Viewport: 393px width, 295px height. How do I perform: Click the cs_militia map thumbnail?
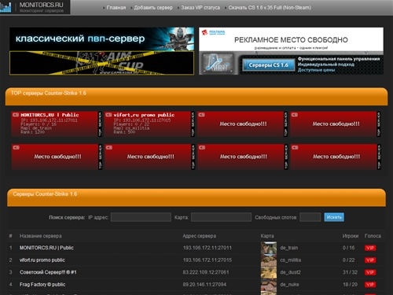(x=269, y=260)
